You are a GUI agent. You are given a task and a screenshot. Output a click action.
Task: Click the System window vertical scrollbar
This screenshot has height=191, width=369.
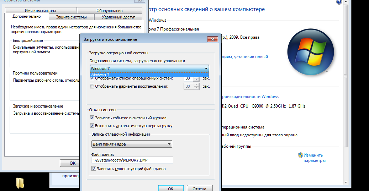pyautogui.click(x=346, y=76)
